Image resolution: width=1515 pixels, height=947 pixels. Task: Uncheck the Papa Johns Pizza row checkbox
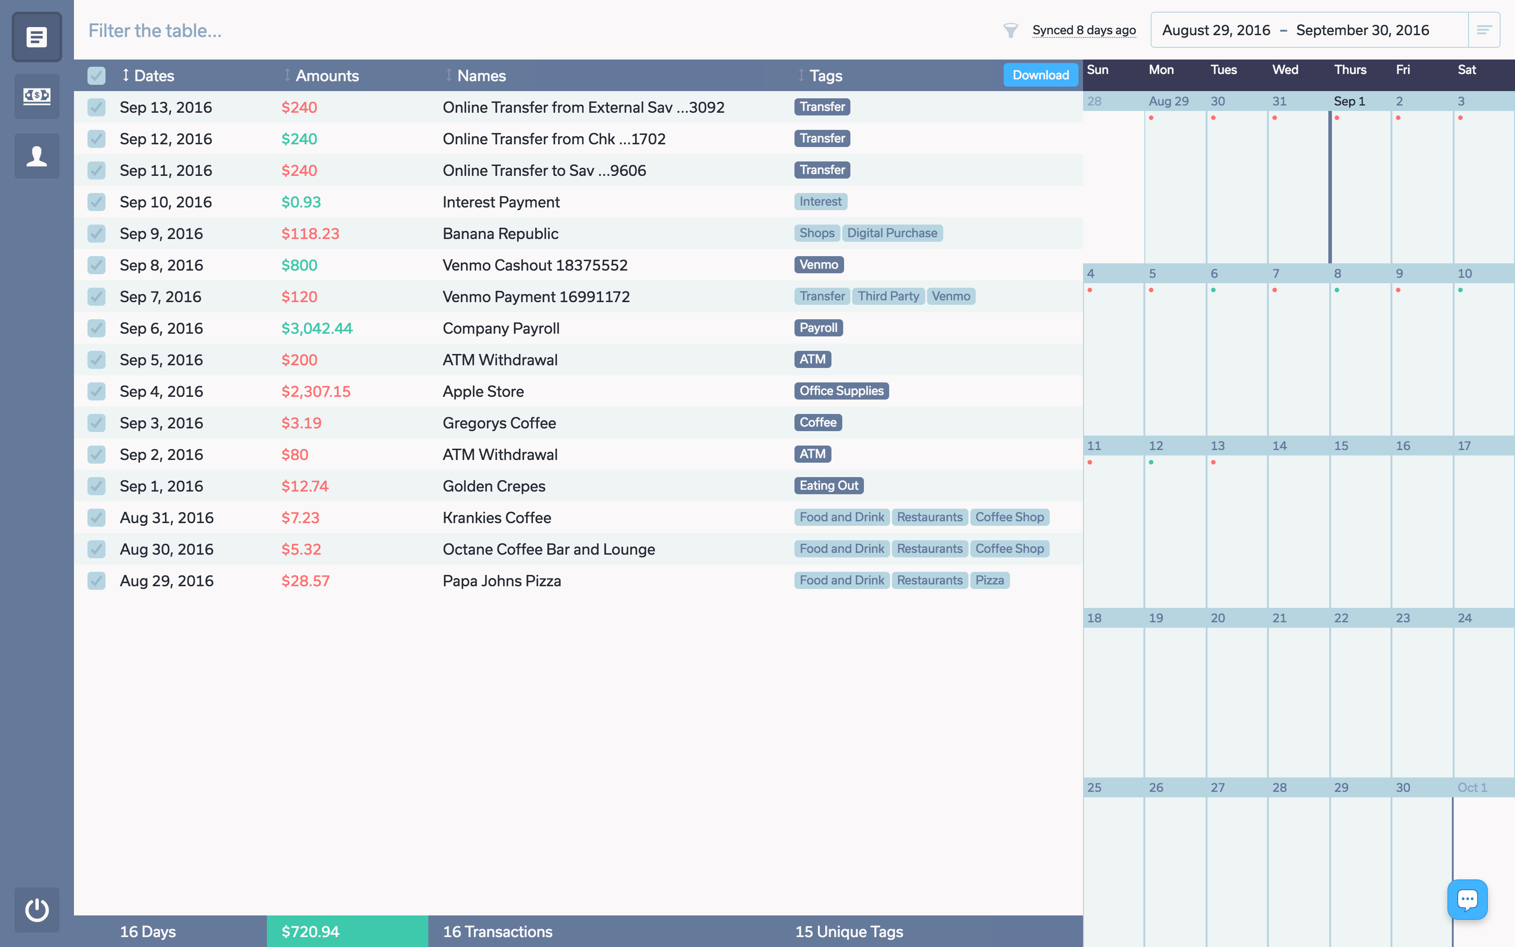pyautogui.click(x=96, y=581)
